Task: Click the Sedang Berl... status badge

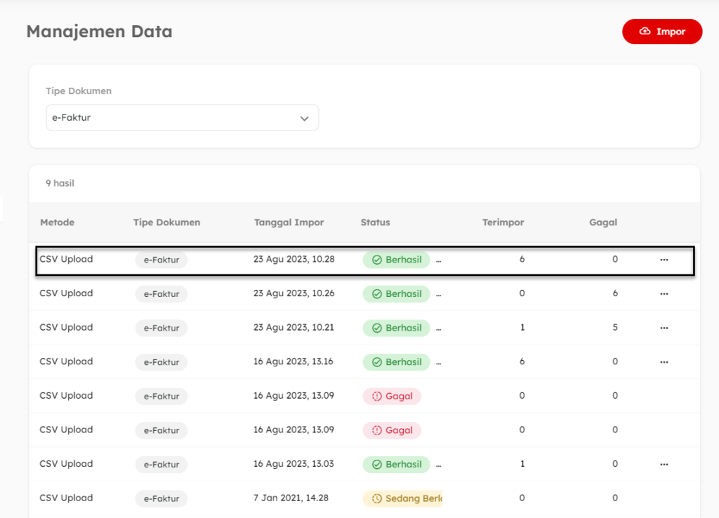Action: pyautogui.click(x=402, y=498)
